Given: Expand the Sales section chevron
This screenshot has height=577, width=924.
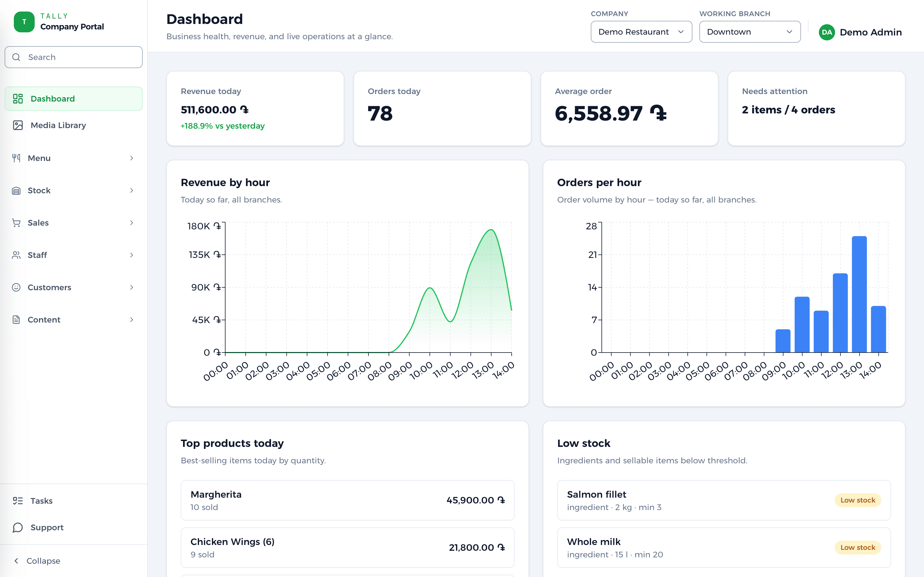Looking at the screenshot, I should click(x=132, y=223).
